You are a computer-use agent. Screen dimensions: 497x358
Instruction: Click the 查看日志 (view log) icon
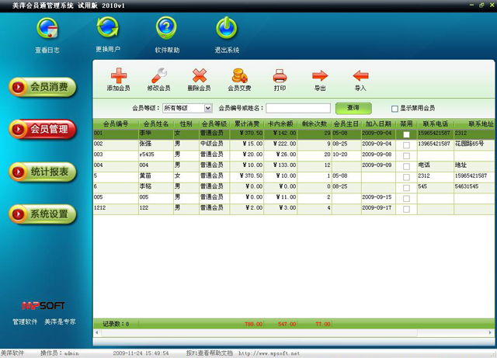pyautogui.click(x=47, y=30)
